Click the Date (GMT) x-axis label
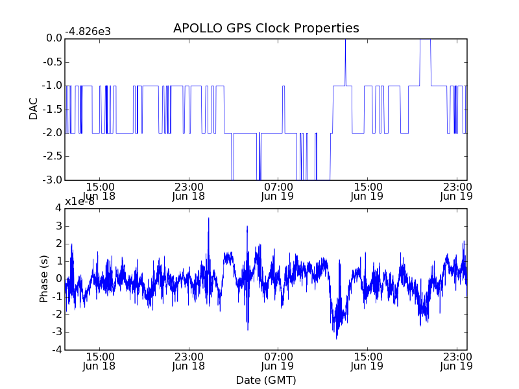 pos(266,380)
